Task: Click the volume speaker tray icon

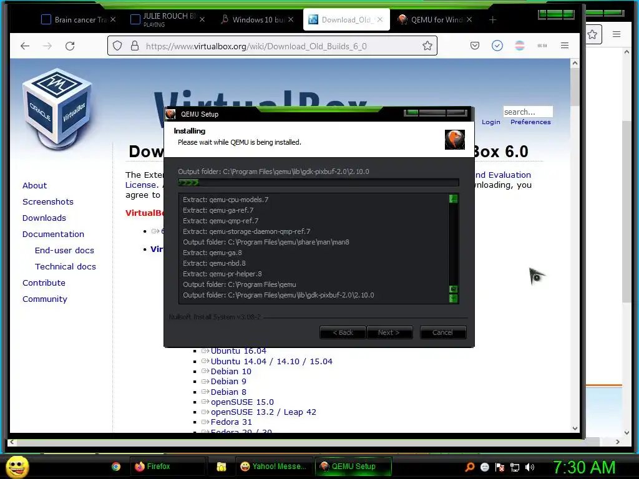Action: (530, 467)
